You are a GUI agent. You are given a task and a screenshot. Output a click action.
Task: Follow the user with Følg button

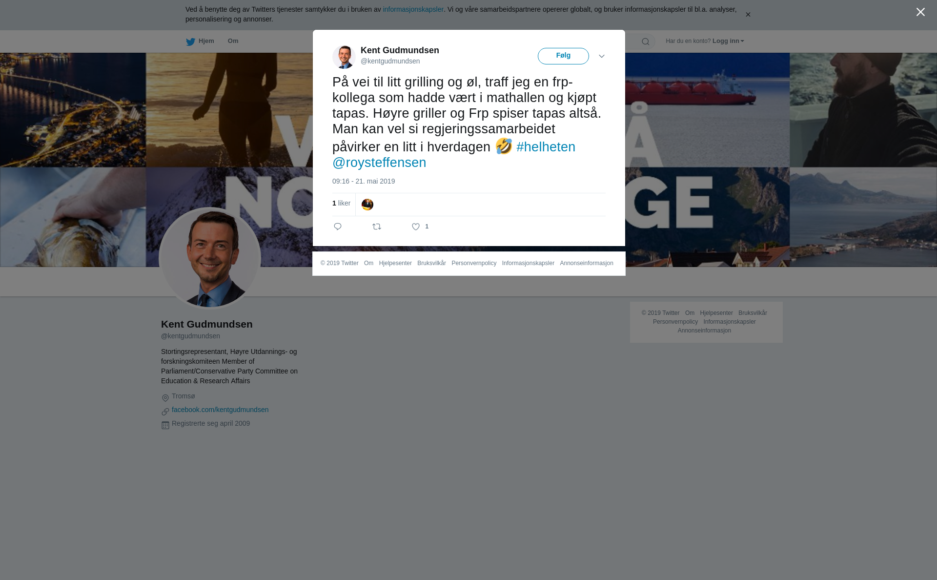tap(563, 56)
